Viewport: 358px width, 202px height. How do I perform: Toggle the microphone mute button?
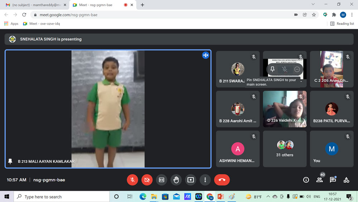[132, 180]
